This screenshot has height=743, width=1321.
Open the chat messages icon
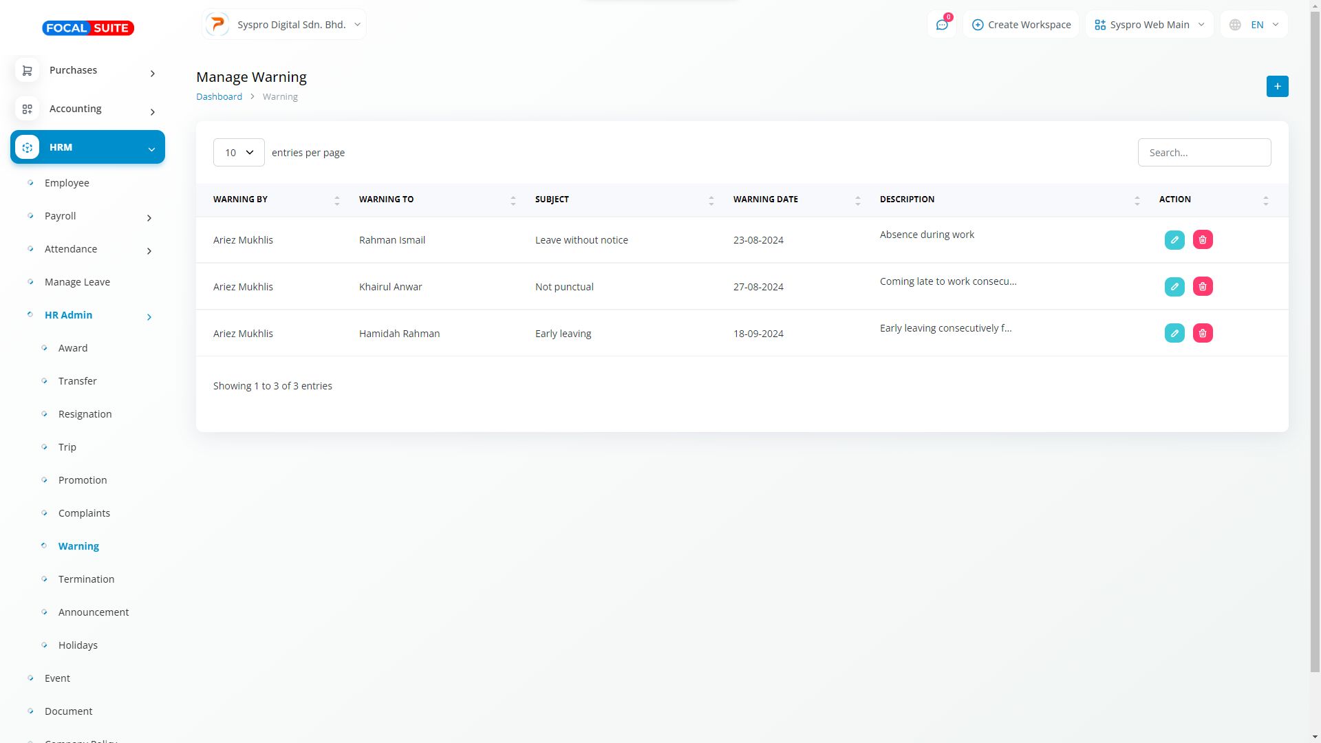[942, 25]
